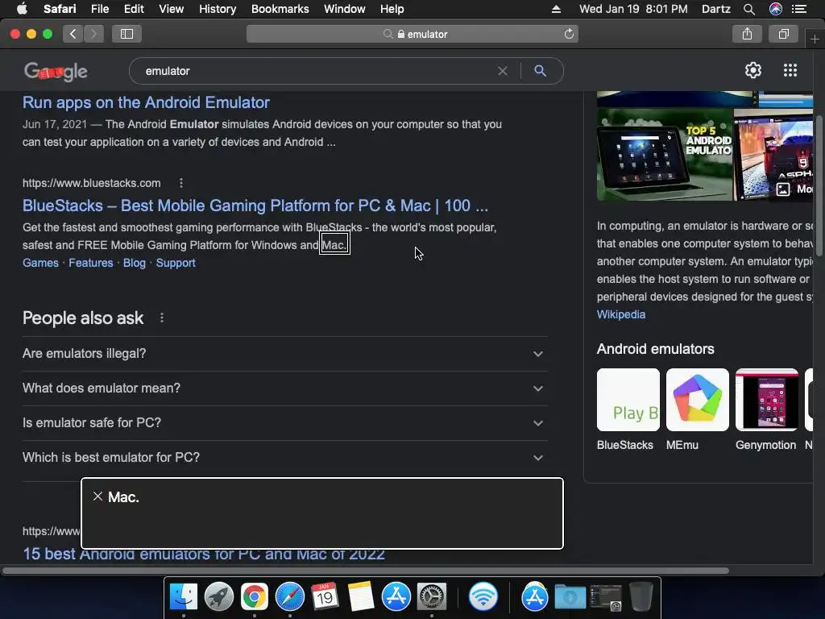This screenshot has width=825, height=619.
Task: Open the Apple menu
Action: [22, 9]
